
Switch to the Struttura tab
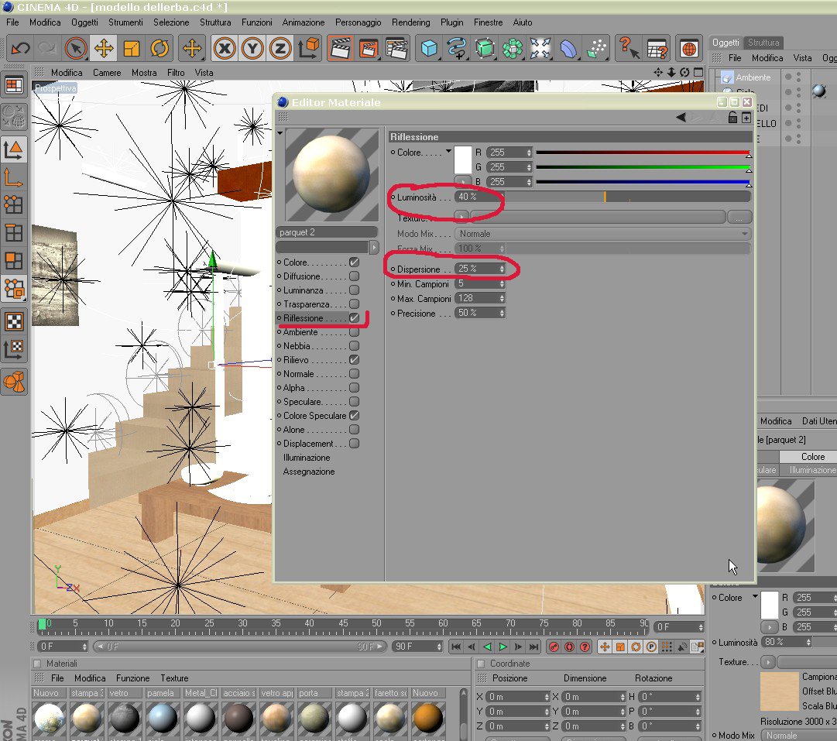(763, 42)
